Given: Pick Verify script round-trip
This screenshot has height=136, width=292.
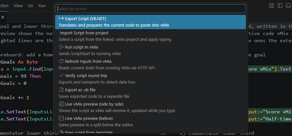Looking at the screenshot, I should tap(151, 79).
